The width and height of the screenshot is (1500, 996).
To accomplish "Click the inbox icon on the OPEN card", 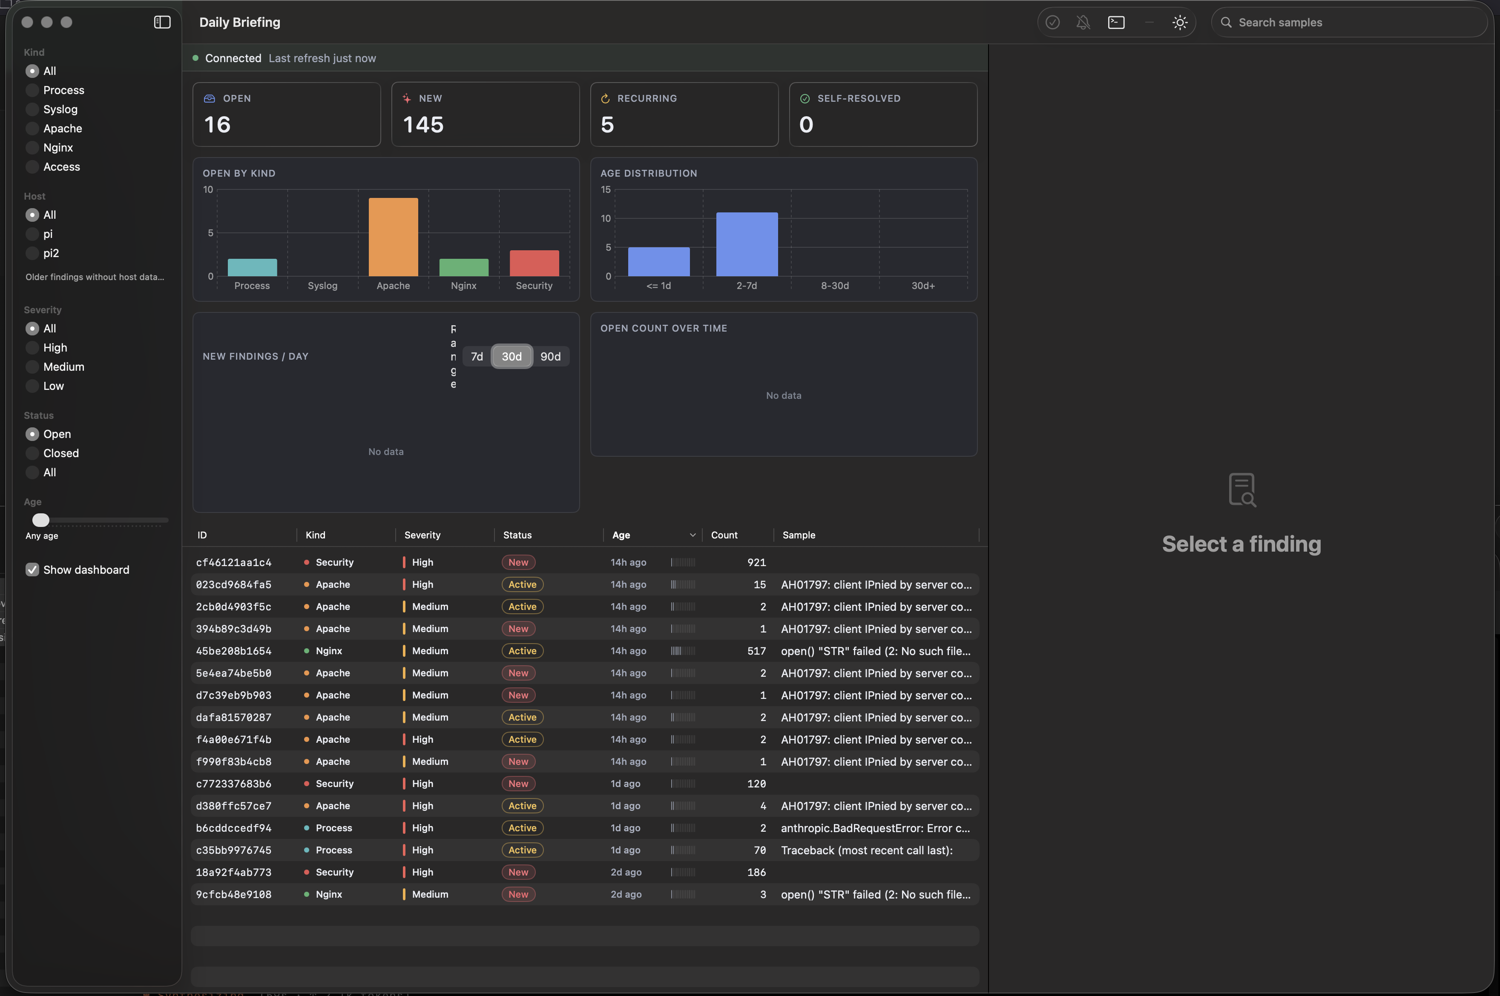I will [210, 98].
